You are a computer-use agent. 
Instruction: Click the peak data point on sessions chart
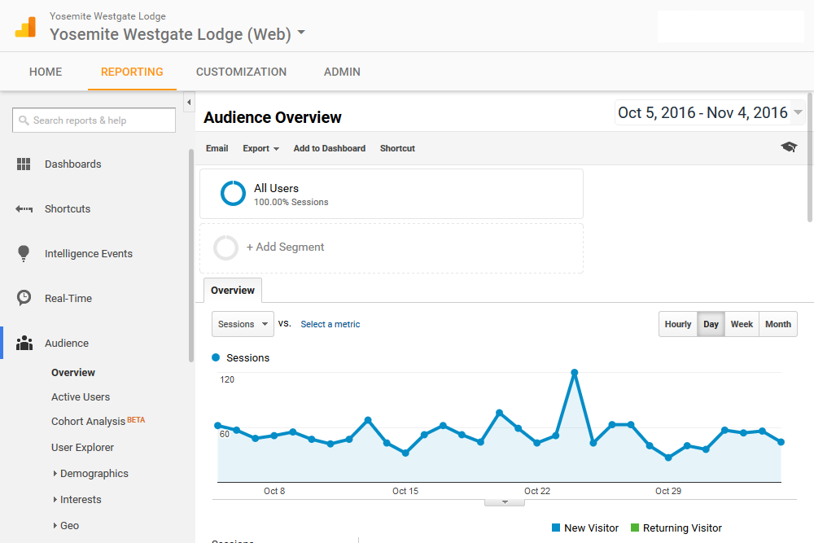coord(574,373)
